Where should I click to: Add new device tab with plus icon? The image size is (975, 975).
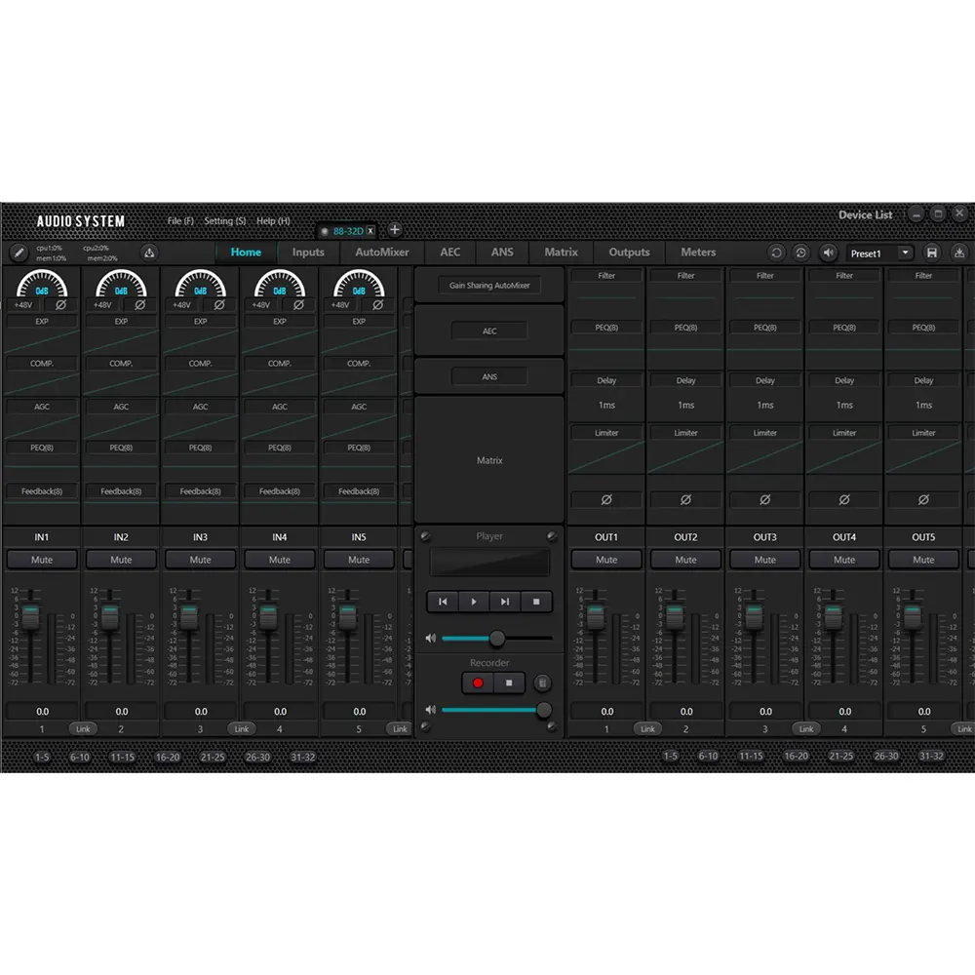click(x=394, y=229)
